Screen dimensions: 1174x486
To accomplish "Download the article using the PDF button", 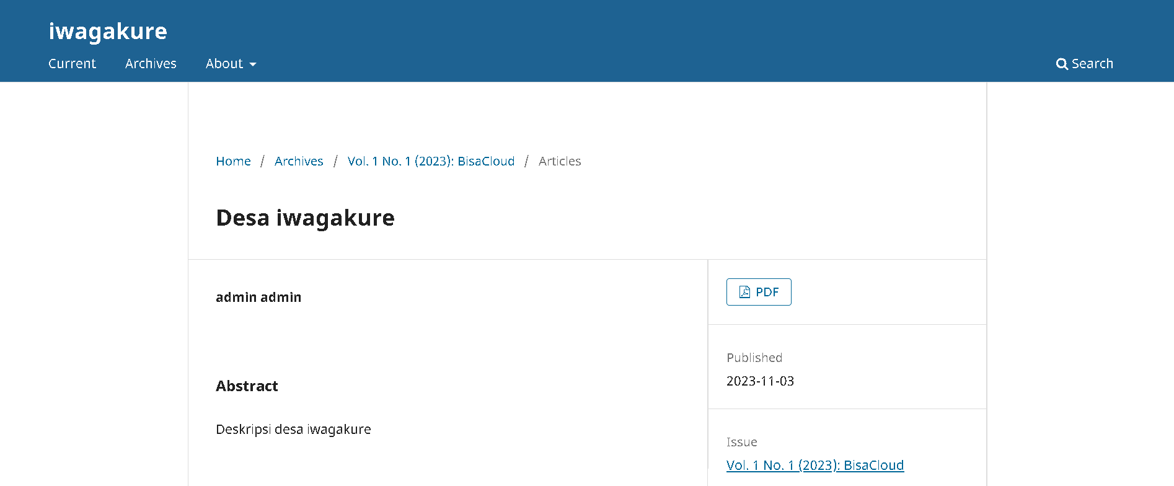I will [759, 292].
